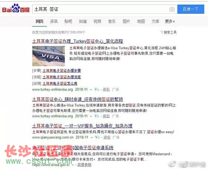Click the camera image search icon
Screen dimensions: 208x170
coord(172,9)
